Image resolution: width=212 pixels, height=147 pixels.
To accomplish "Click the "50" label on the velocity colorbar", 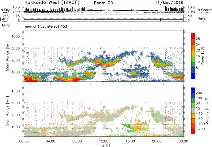I will coord(198,103).
